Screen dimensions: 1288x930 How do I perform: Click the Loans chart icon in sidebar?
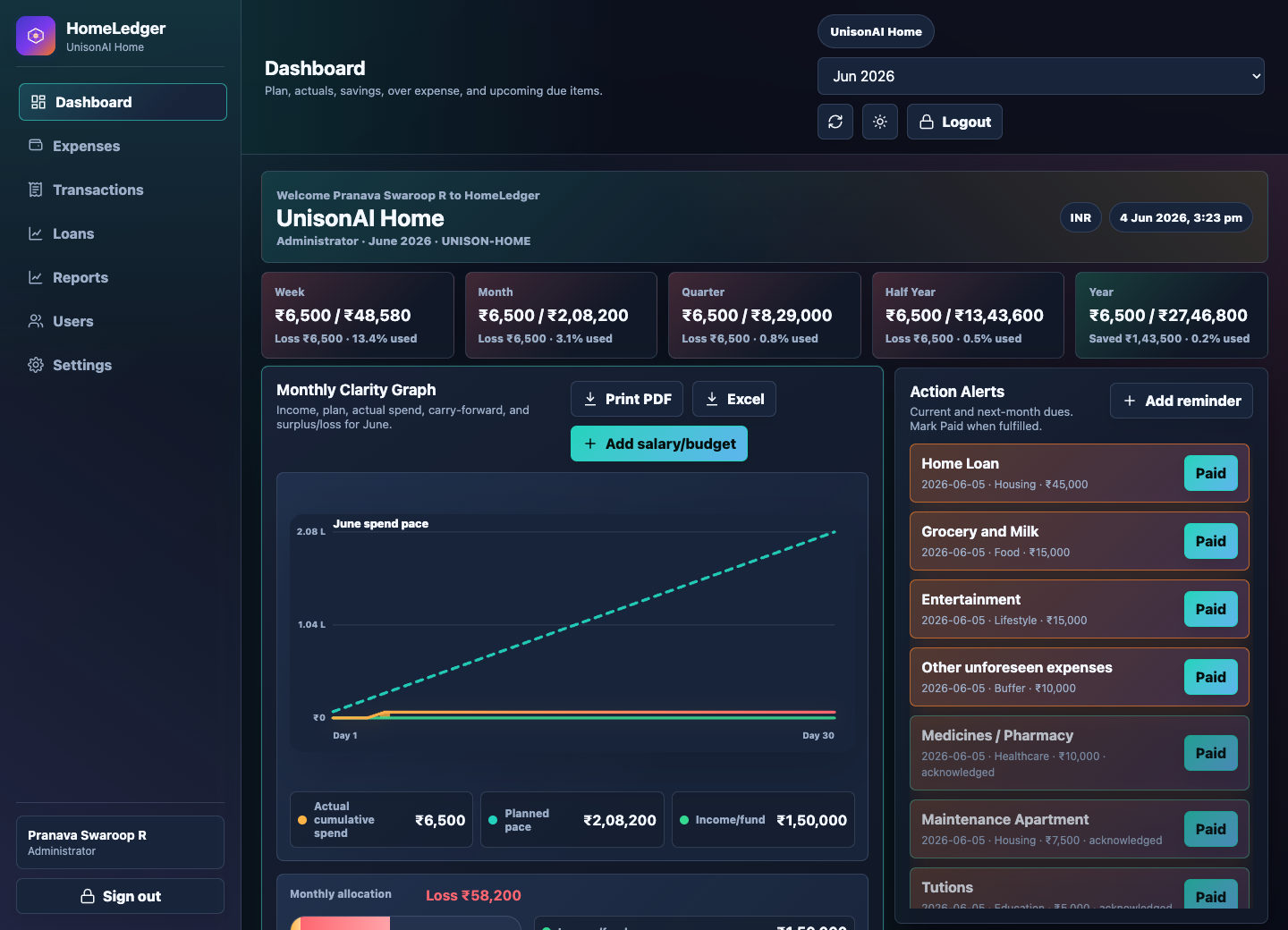[x=36, y=233]
